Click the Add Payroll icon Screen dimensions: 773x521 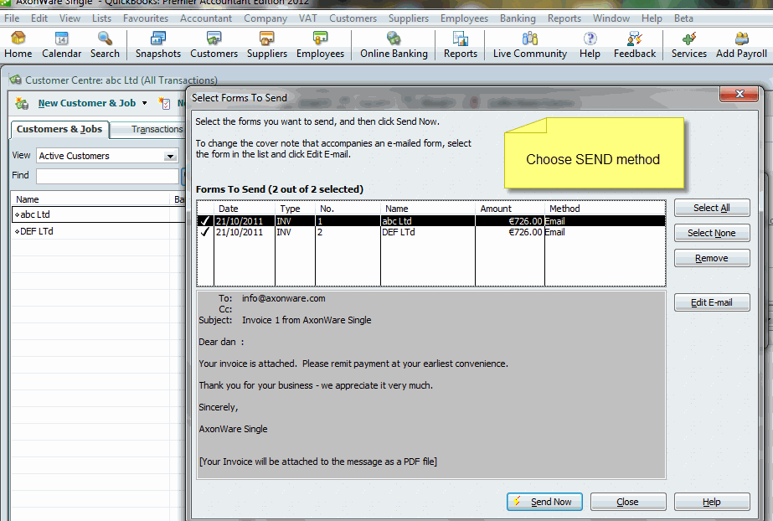[x=741, y=39]
